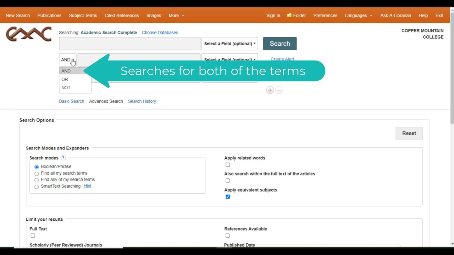Viewport: 454px width, 255px height.
Task: Open Ask-A-Librarian link
Action: (395, 16)
